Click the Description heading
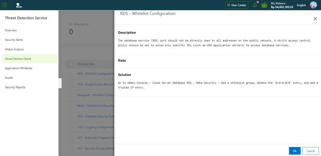The width and height of the screenshot is (321, 156). 127,32
